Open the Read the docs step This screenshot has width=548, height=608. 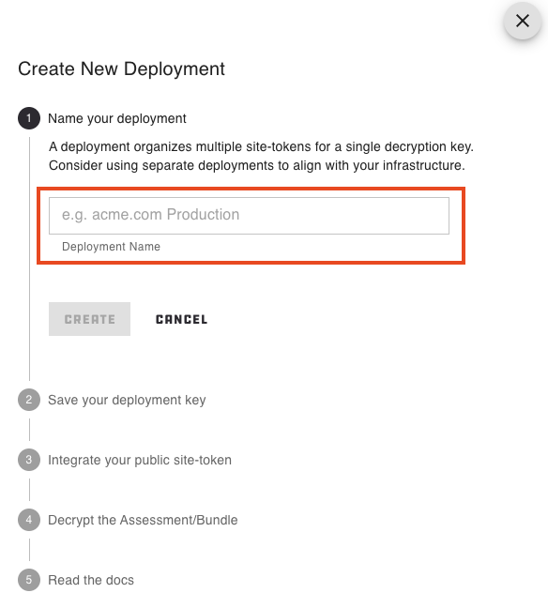[x=91, y=580]
